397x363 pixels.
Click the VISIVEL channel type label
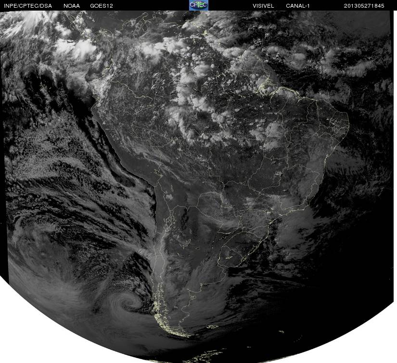click(263, 6)
